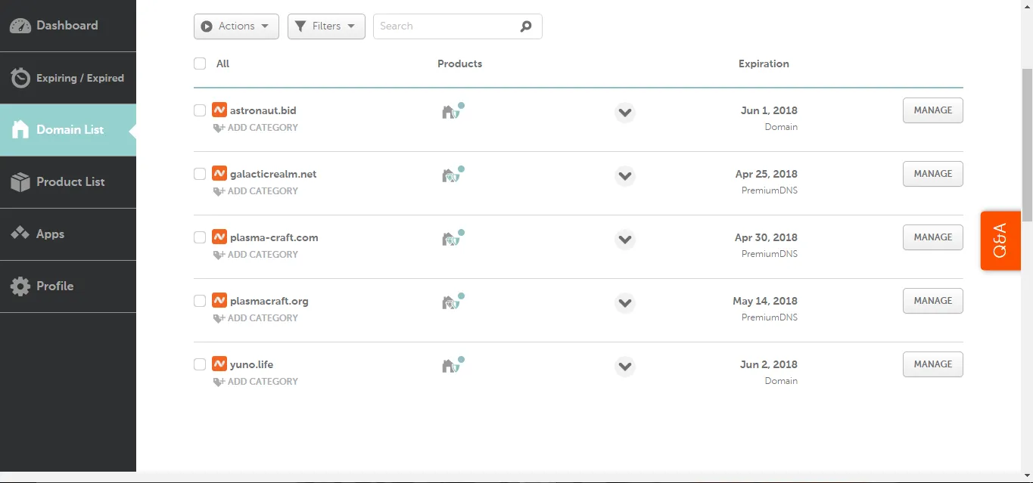Click Namecheap logo icon beside galacticrealm.net
This screenshot has height=483, width=1033.
coord(219,173)
